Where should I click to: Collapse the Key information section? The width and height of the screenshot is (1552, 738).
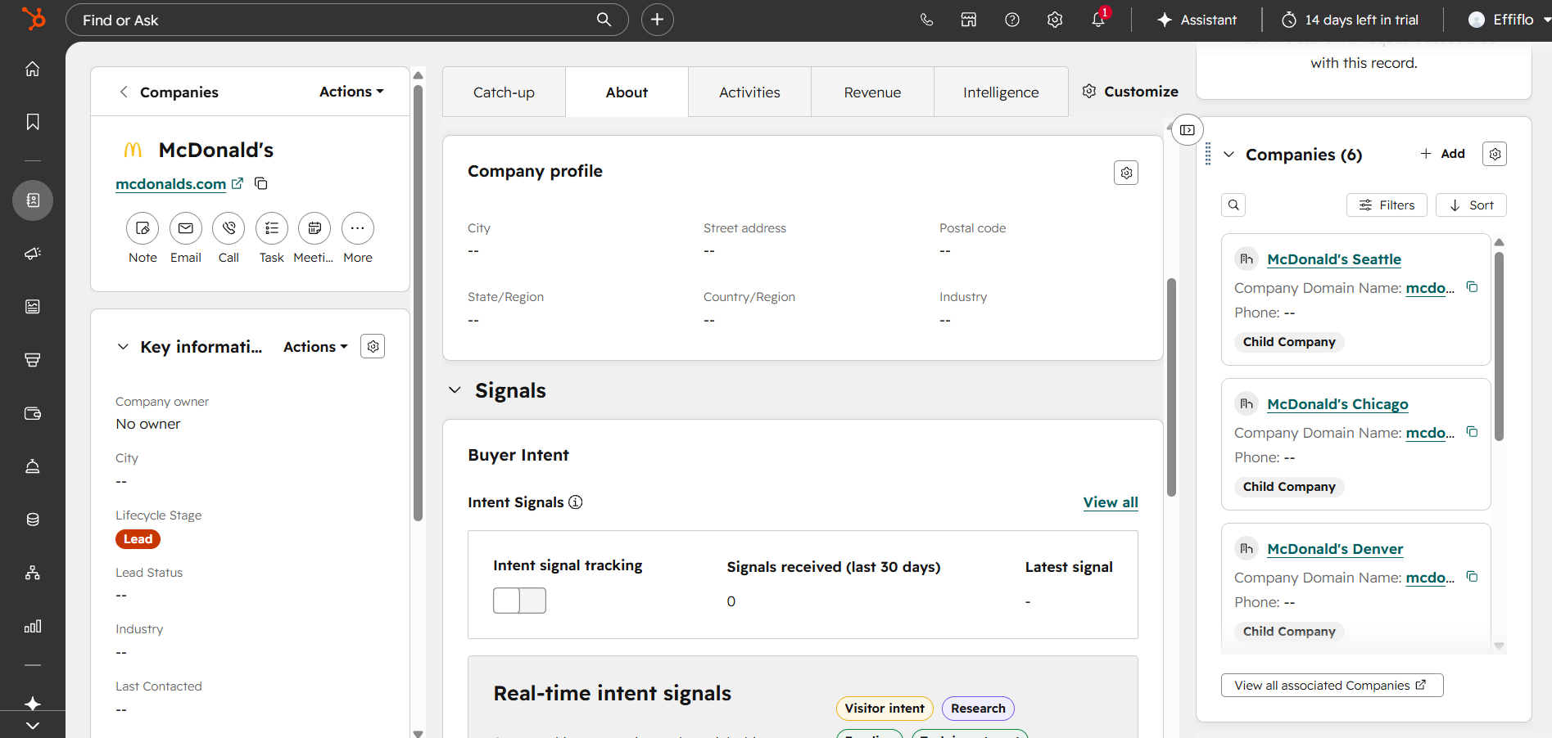click(x=123, y=347)
